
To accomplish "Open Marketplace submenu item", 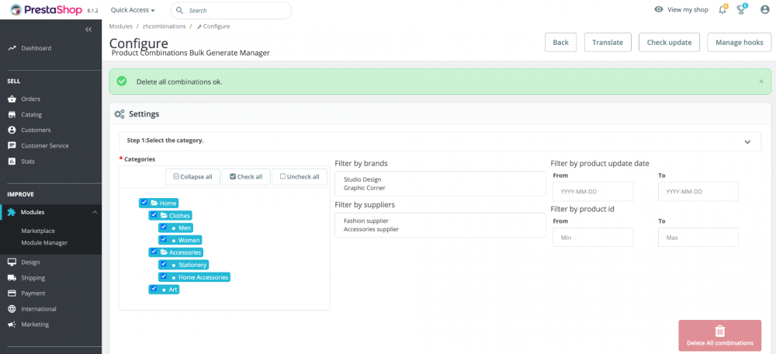I will (38, 231).
